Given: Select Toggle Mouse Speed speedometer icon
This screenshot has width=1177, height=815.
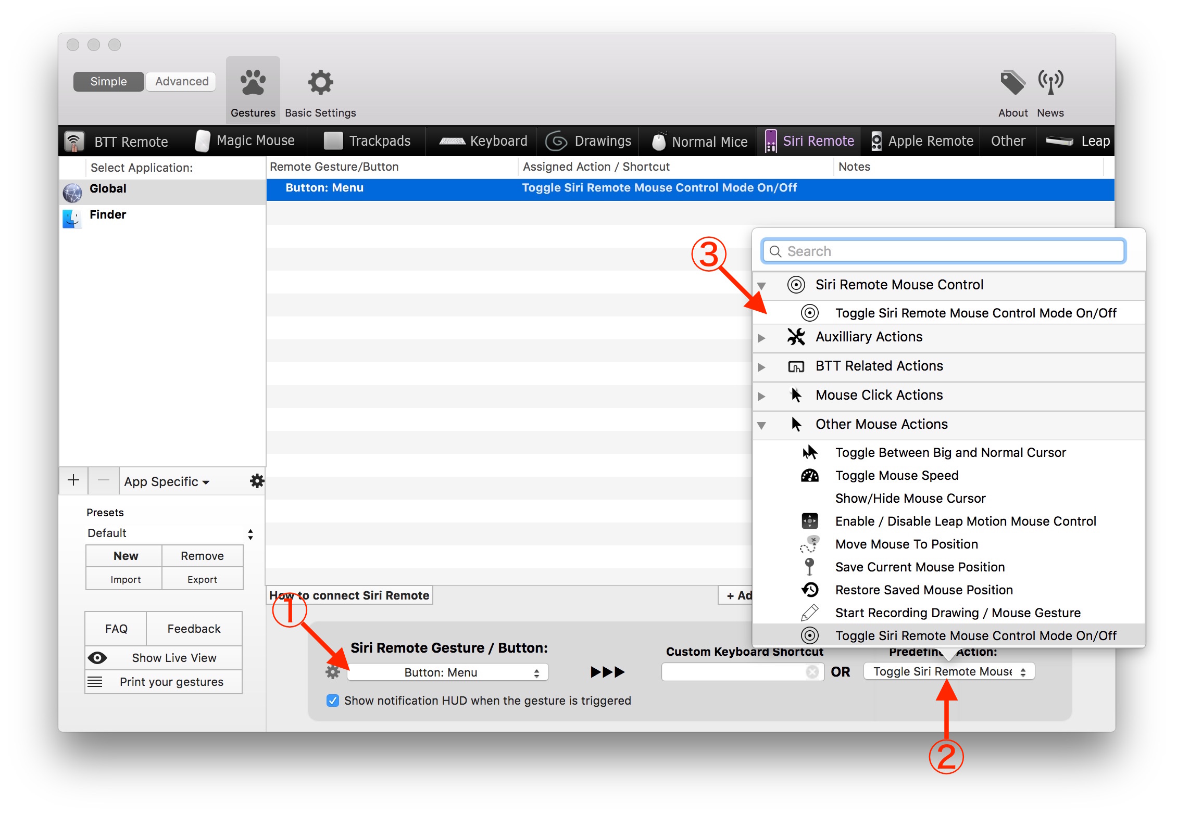Looking at the screenshot, I should click(809, 476).
